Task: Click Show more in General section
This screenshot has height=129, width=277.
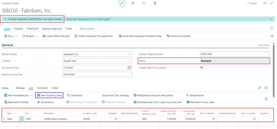Action: point(264,45)
